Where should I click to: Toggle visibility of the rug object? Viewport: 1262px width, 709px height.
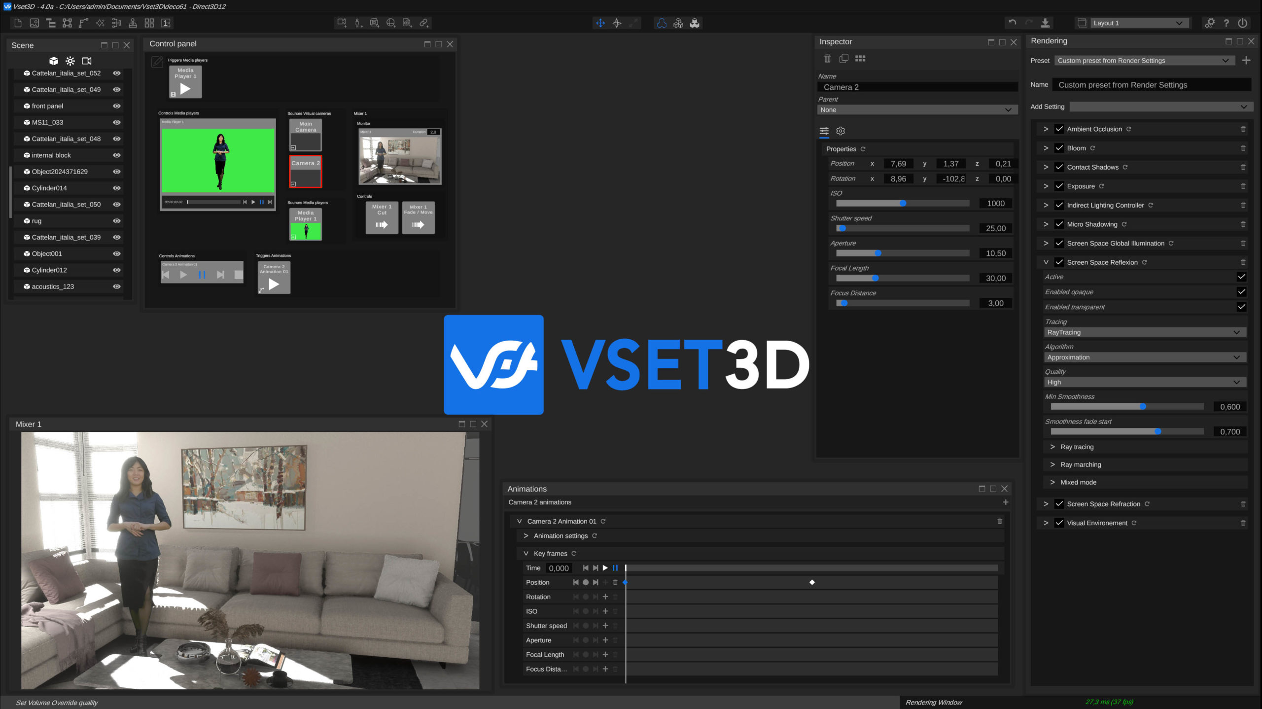click(x=117, y=221)
